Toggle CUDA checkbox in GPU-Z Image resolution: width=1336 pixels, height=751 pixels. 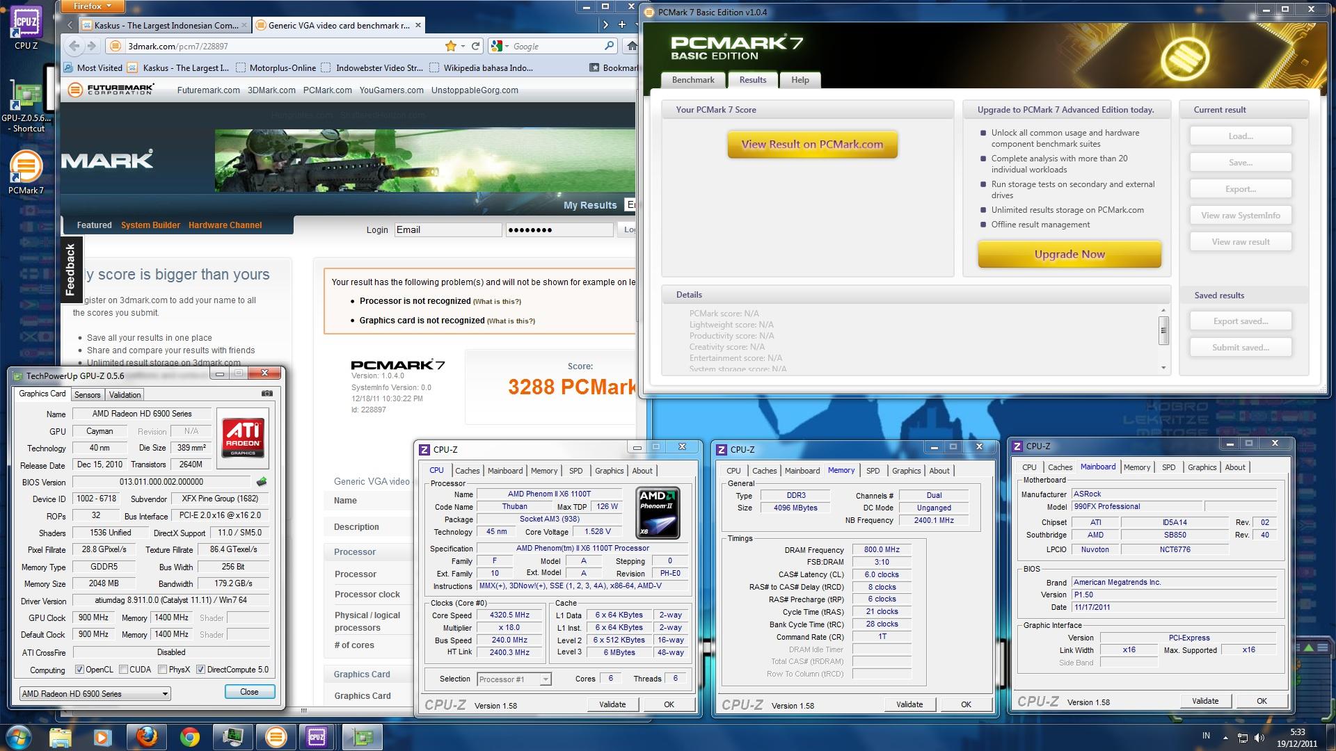(123, 670)
